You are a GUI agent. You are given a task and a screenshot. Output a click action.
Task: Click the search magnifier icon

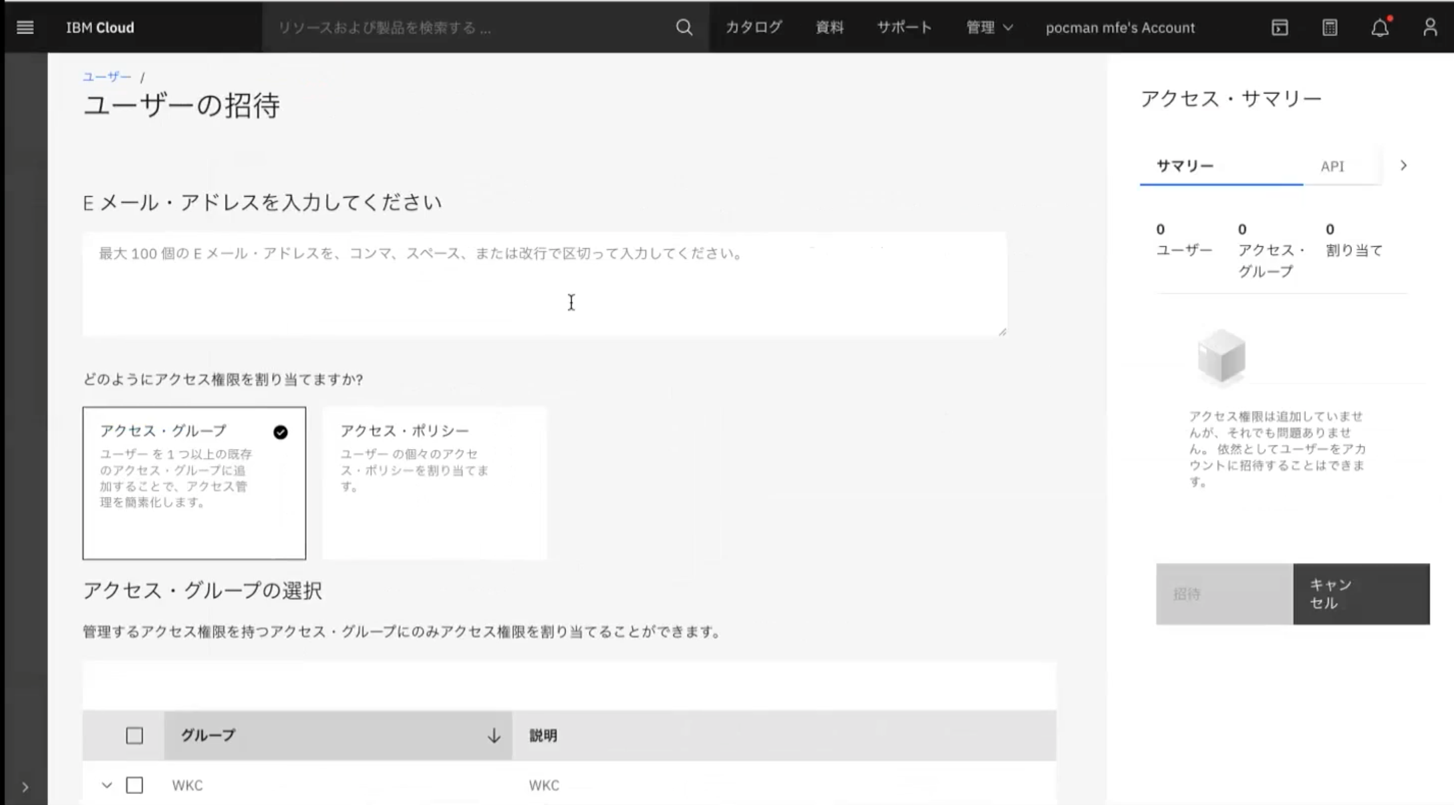[x=684, y=27]
